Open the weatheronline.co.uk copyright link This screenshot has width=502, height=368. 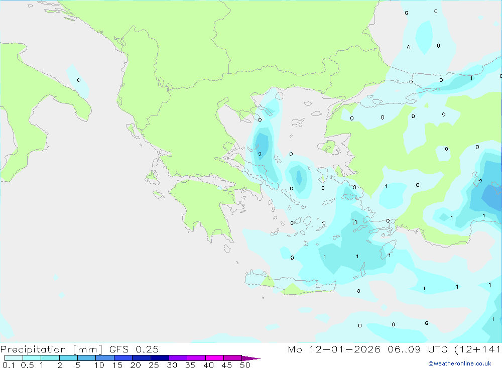point(460,363)
